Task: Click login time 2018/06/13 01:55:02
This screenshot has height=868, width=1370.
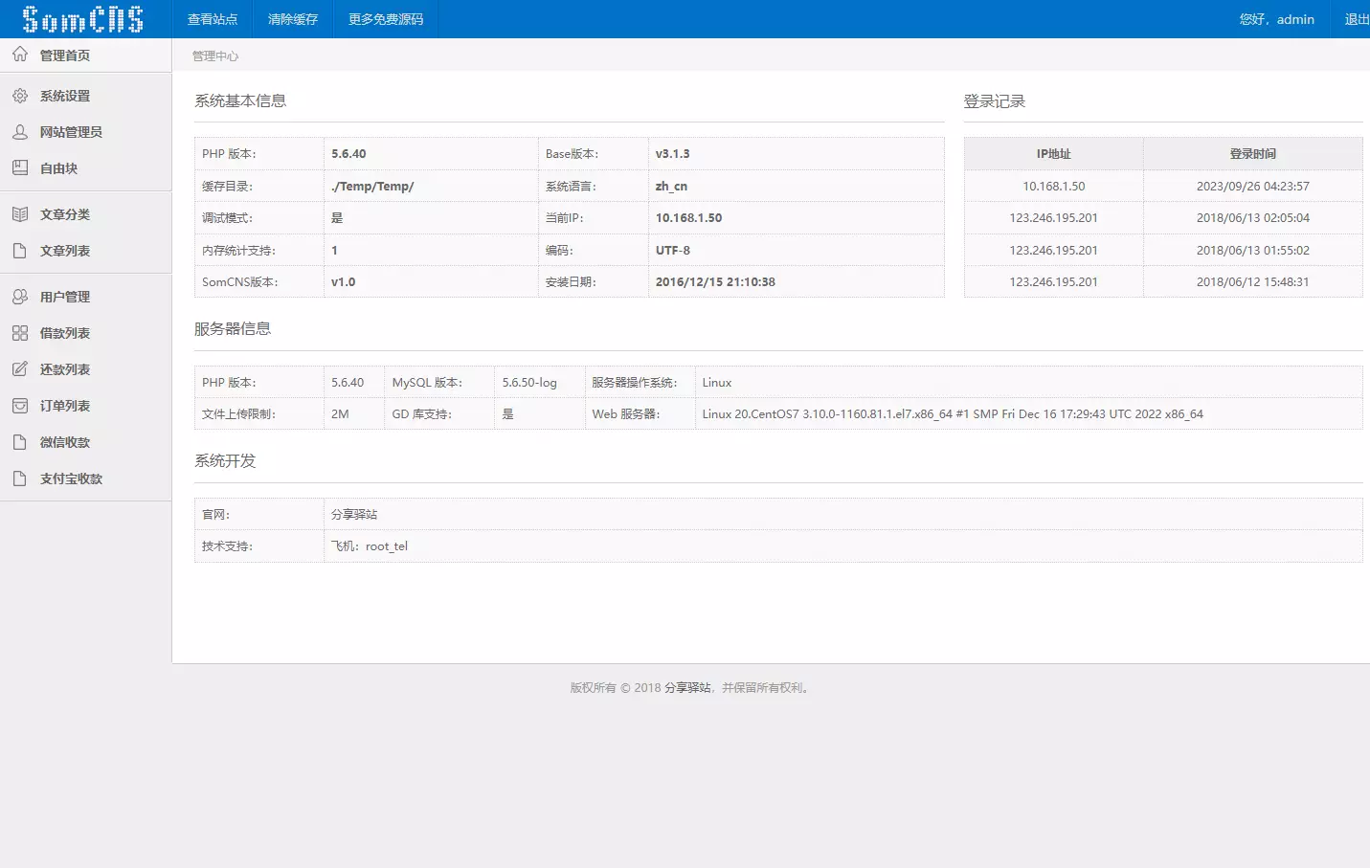Action: pyautogui.click(x=1252, y=251)
